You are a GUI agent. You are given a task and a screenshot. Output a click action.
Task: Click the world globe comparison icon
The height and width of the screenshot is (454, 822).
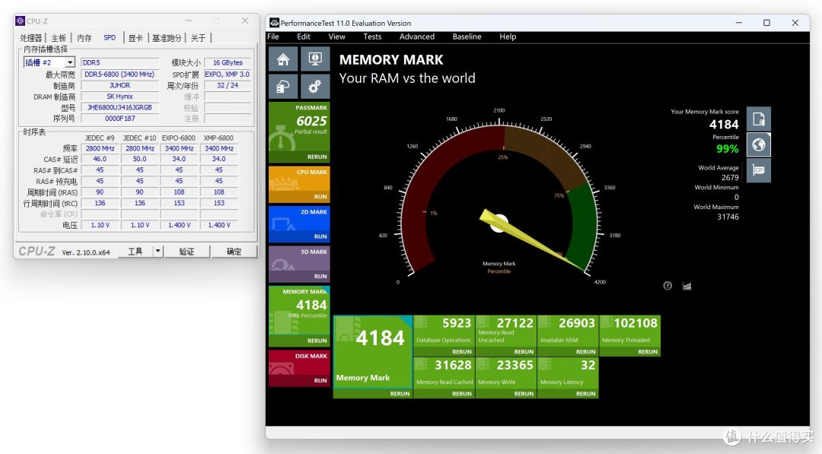point(759,144)
